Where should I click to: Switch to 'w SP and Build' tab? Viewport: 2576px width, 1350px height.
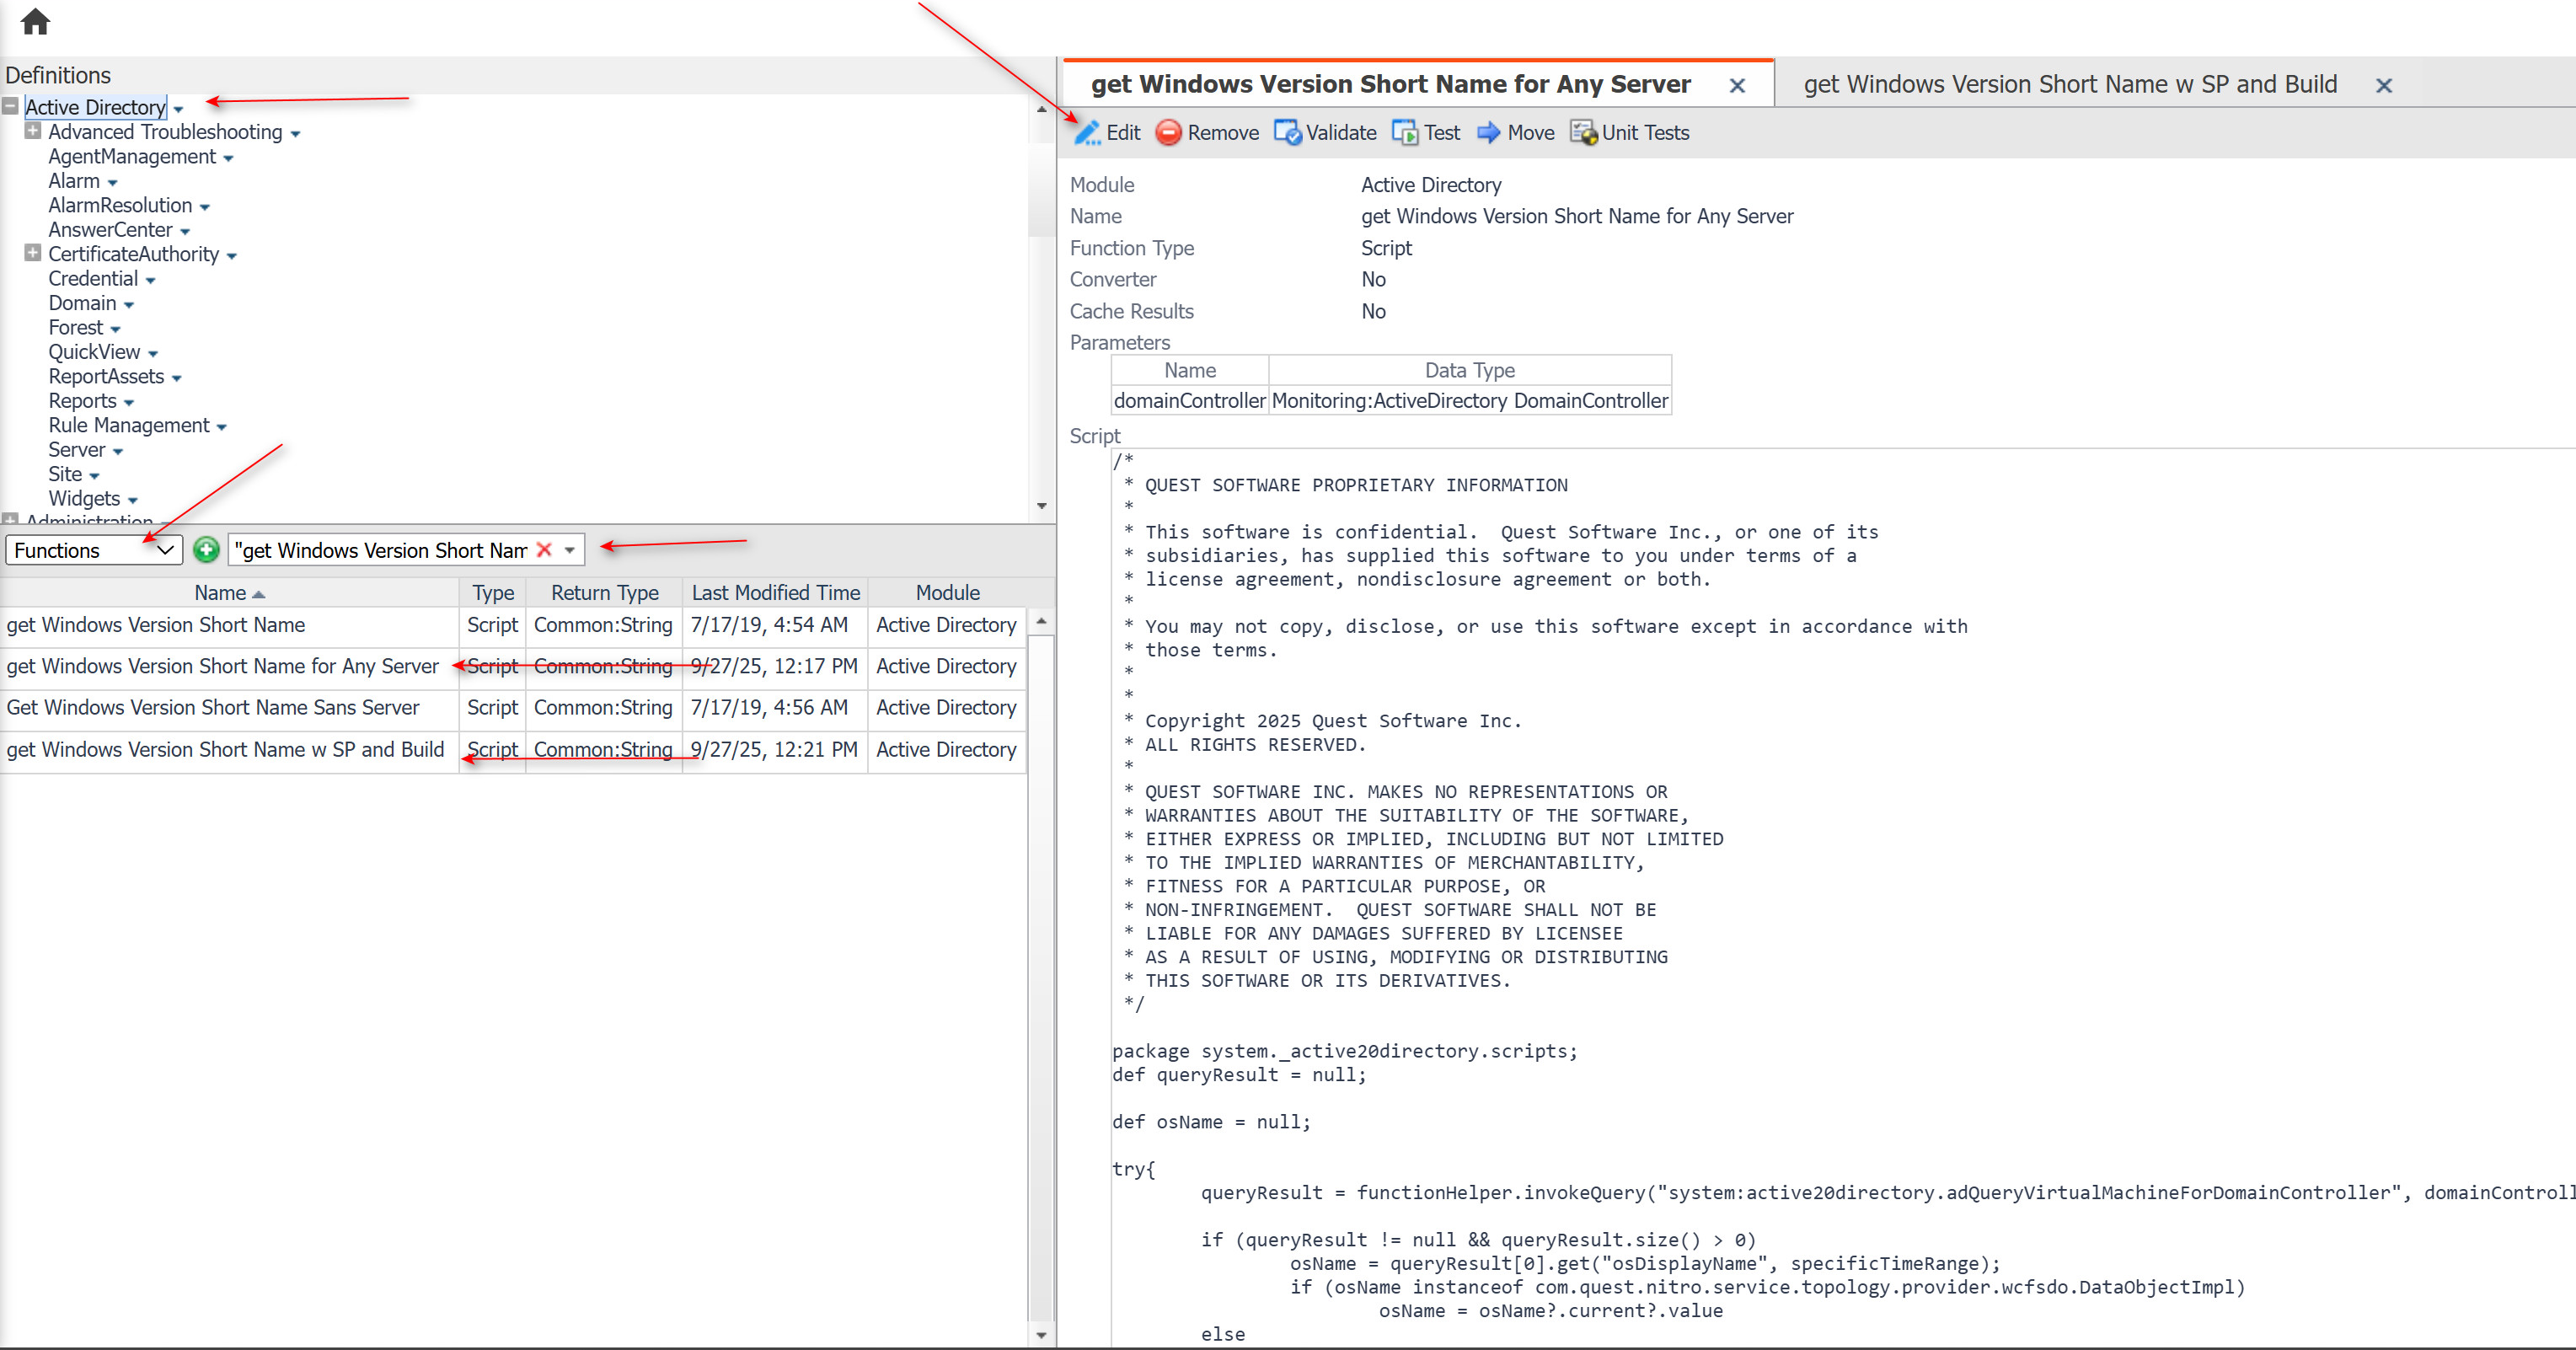2069,85
